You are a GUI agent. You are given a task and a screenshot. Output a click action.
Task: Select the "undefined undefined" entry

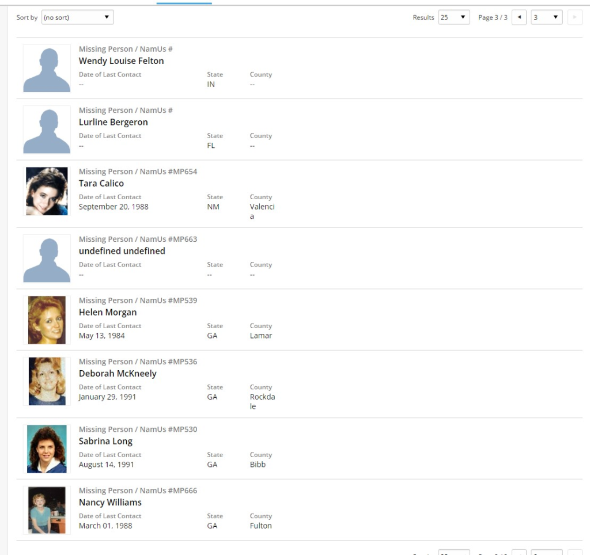(x=122, y=251)
